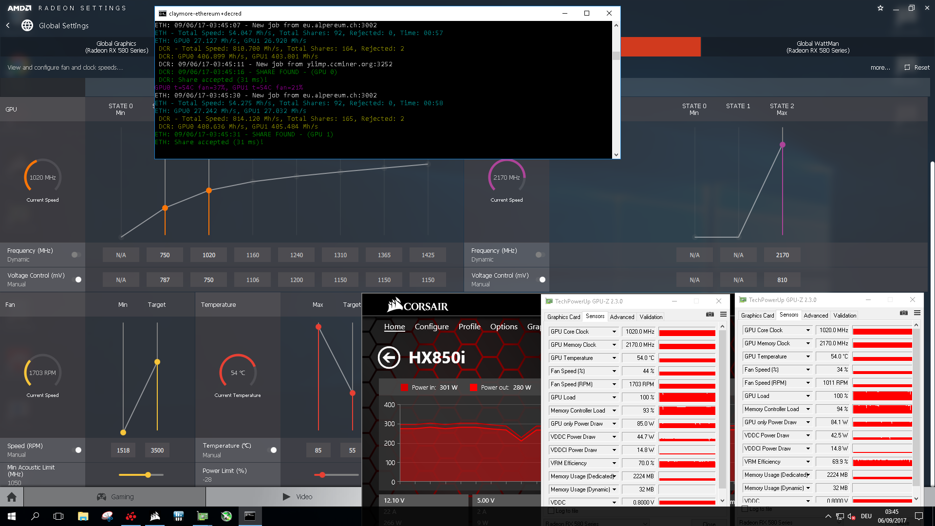Click the 810 memory voltage field
Screen dimensions: 935x526
[783, 280]
